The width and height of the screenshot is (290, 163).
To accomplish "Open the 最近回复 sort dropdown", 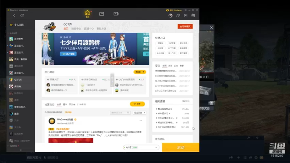I will pos(140,113).
